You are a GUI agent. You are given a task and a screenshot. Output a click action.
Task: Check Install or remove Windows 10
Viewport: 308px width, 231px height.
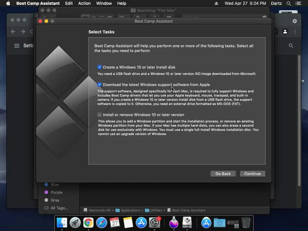pyautogui.click(x=99, y=115)
